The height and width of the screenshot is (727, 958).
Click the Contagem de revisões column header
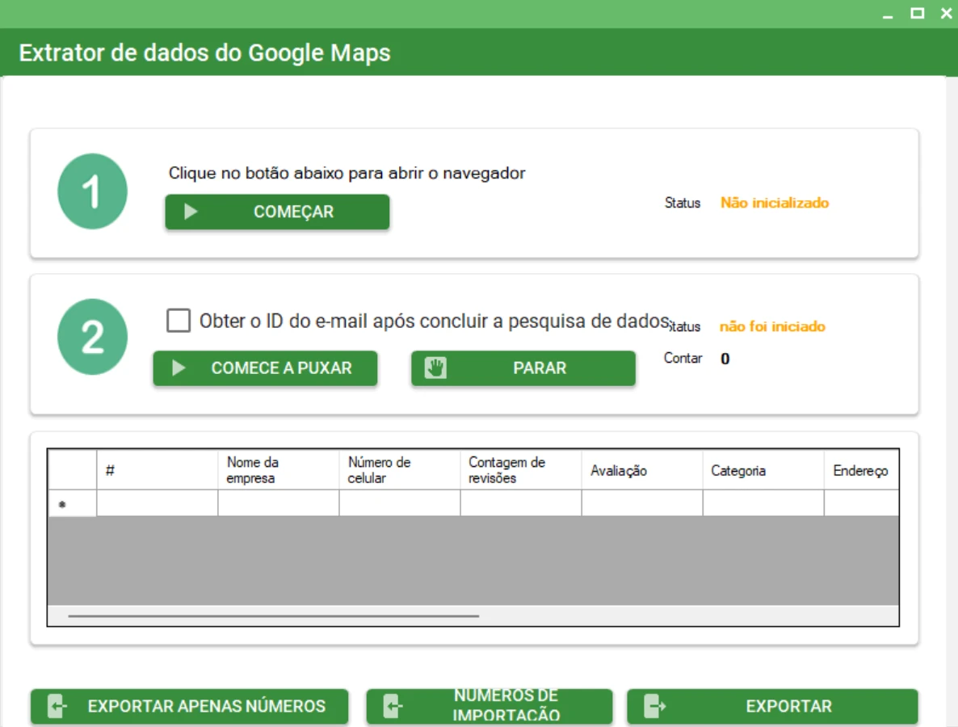(x=520, y=470)
